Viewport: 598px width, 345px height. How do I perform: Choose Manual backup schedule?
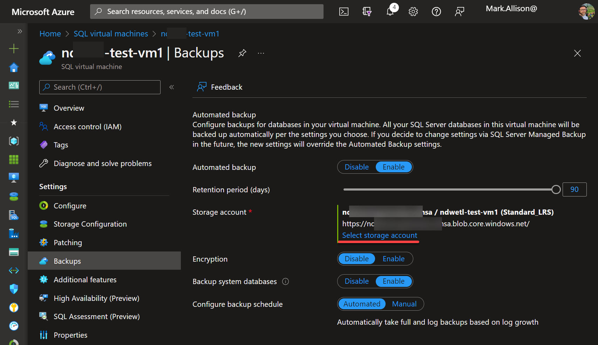405,304
